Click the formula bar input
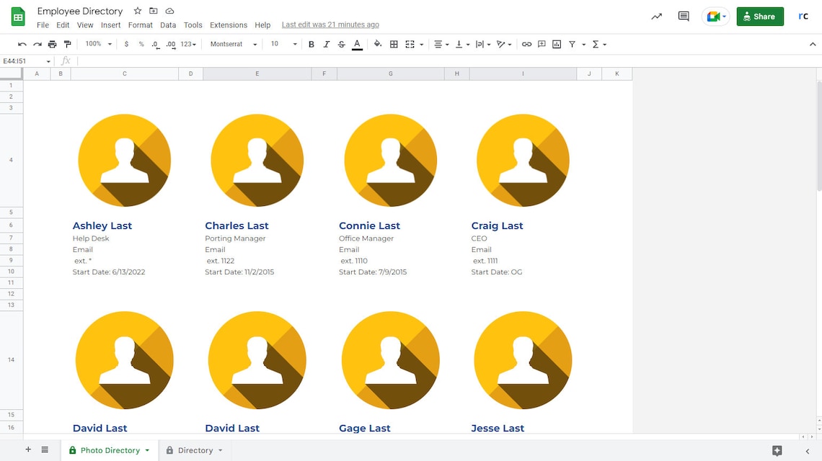Image resolution: width=822 pixels, height=461 pixels. [446, 61]
